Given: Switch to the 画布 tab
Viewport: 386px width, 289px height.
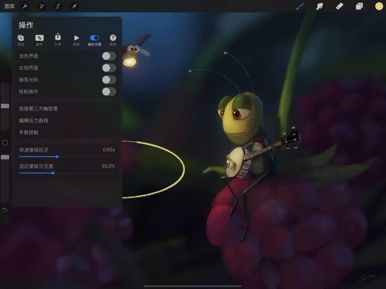Looking at the screenshot, I should 39,40.
